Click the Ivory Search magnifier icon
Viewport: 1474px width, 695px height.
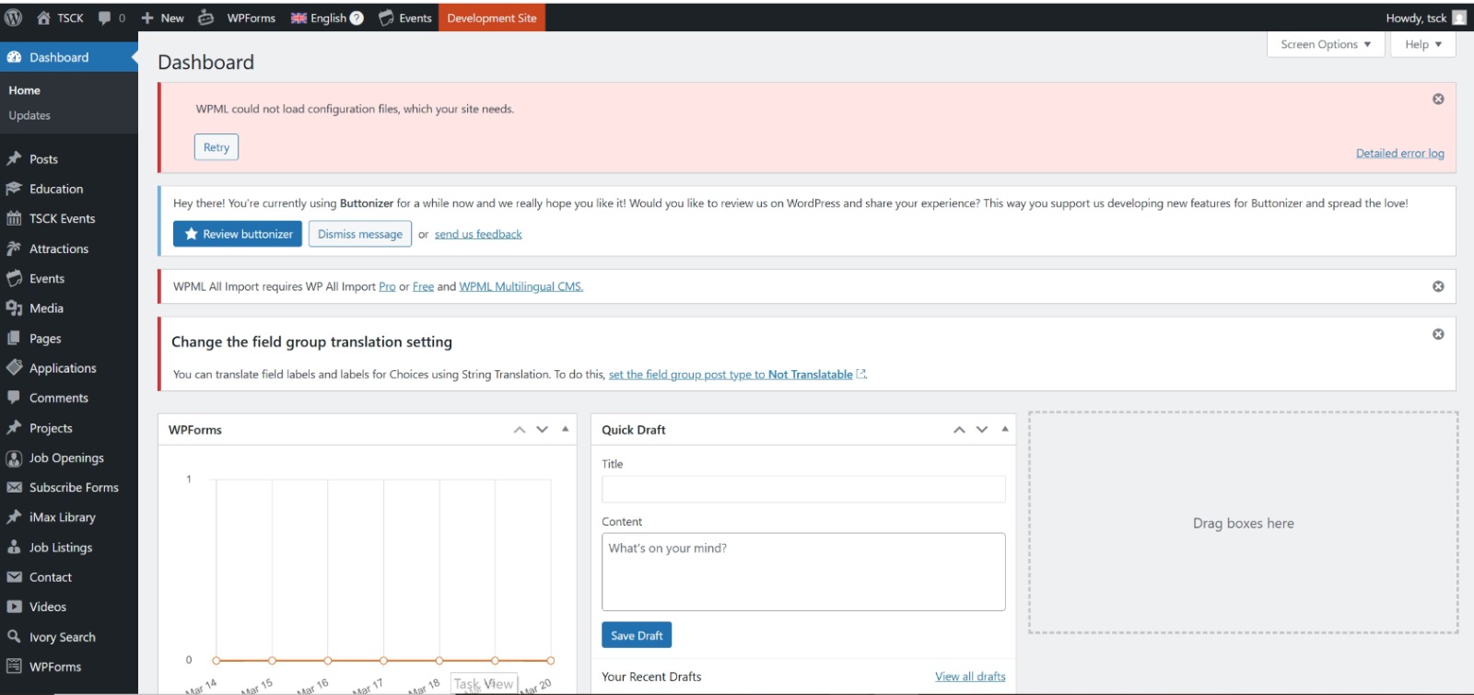tap(14, 636)
